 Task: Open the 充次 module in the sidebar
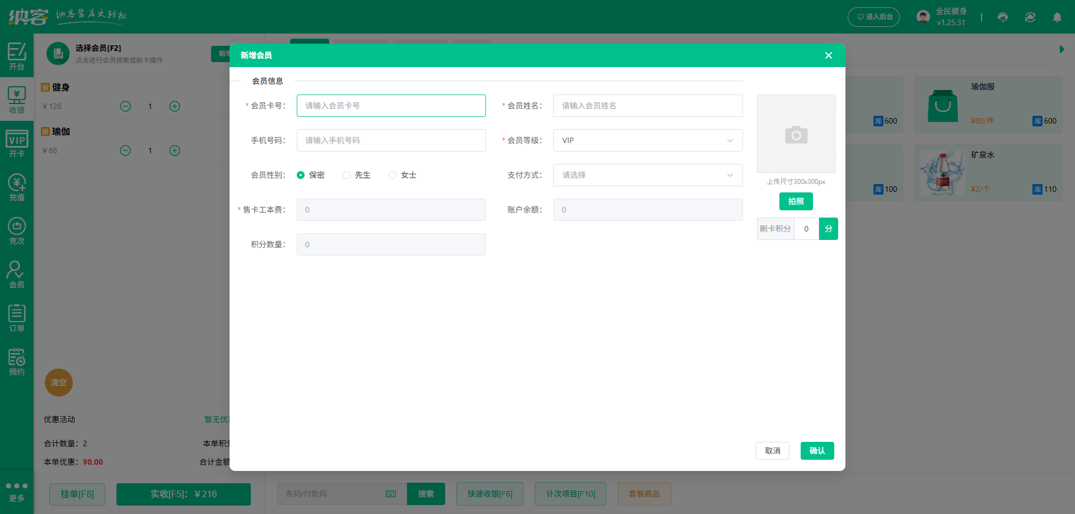click(16, 230)
